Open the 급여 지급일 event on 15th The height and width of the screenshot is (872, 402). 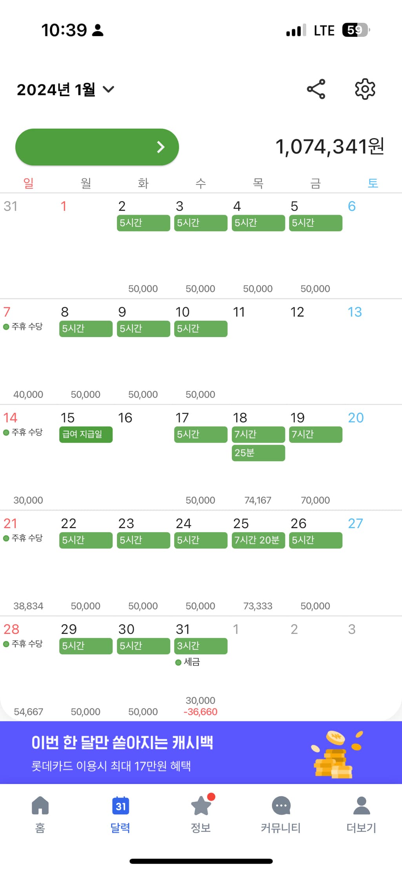pyautogui.click(x=86, y=434)
